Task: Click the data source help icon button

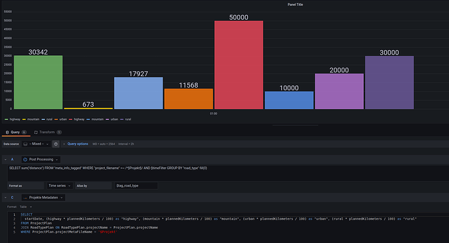Action: [x=56, y=144]
